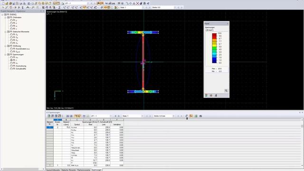Collapse the Ordinaten tree group
The image size is (304, 171).
[5, 18]
